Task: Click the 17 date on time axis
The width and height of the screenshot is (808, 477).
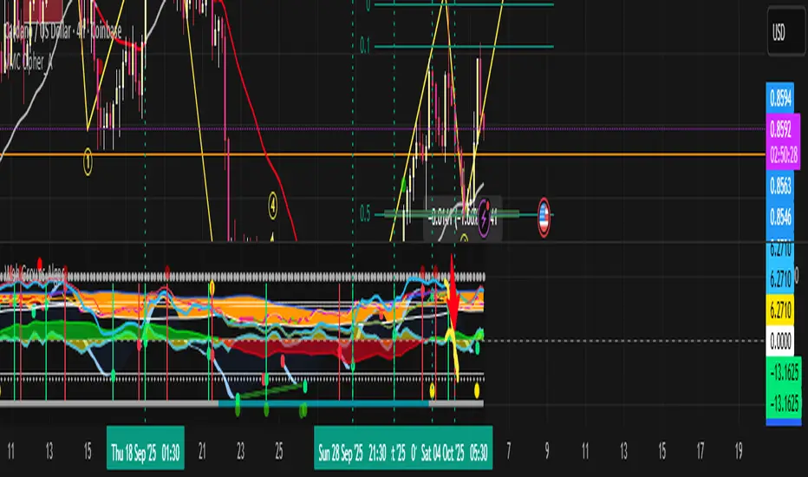Action: 700,452
